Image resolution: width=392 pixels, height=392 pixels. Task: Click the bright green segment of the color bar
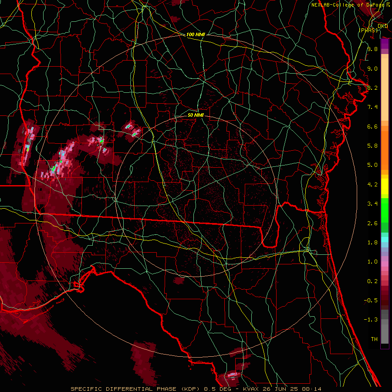point(385,211)
